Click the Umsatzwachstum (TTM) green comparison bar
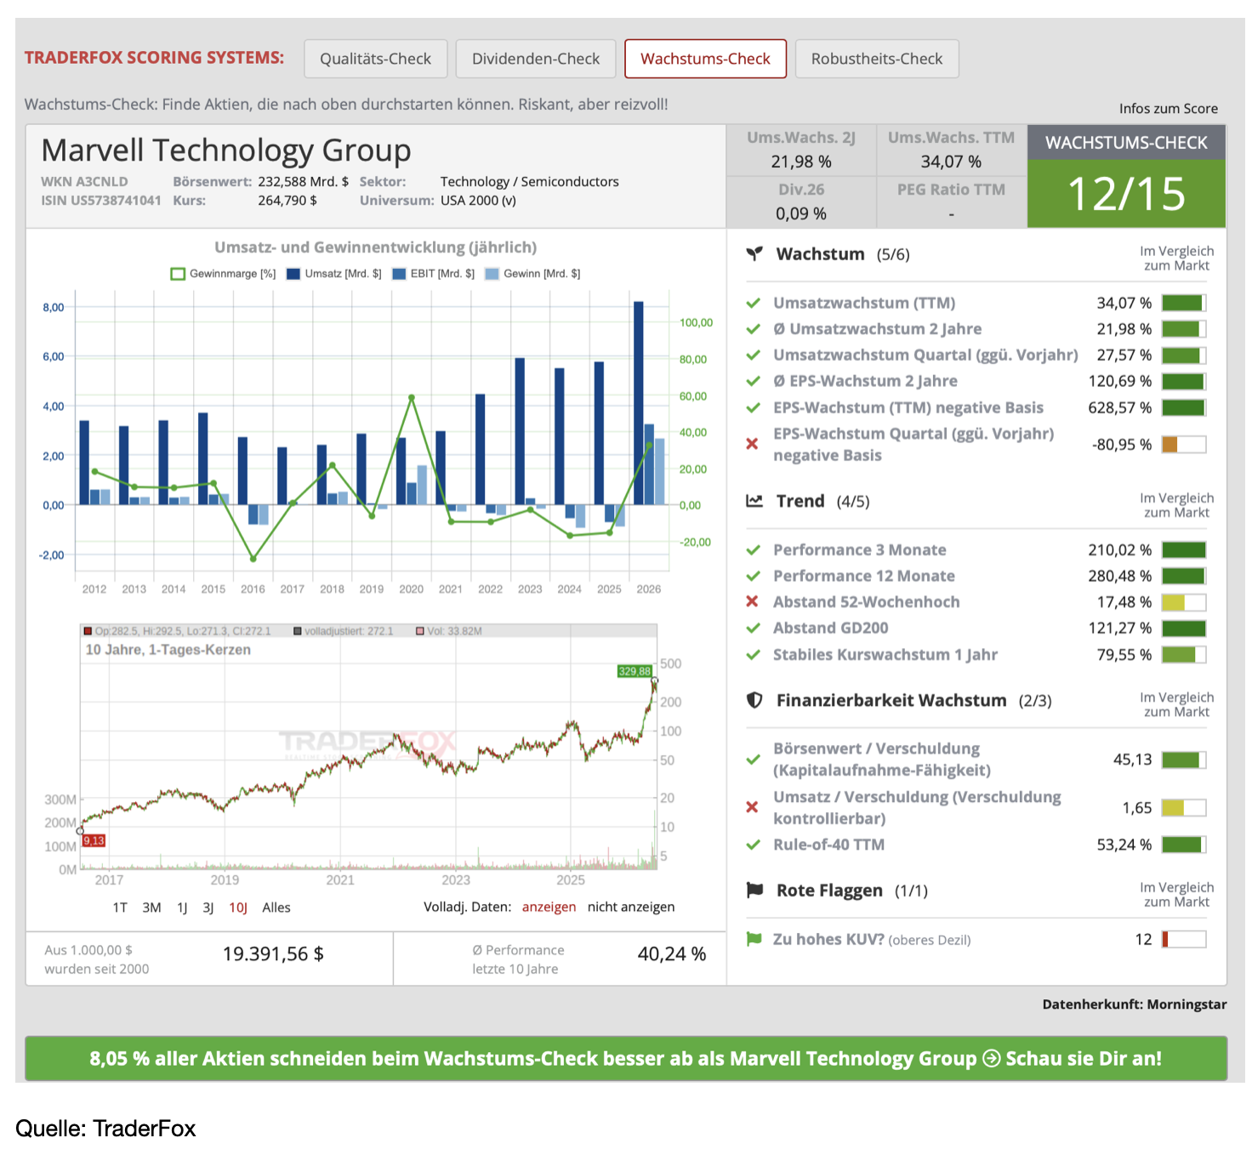Image resolution: width=1252 pixels, height=1155 pixels. tap(1184, 303)
